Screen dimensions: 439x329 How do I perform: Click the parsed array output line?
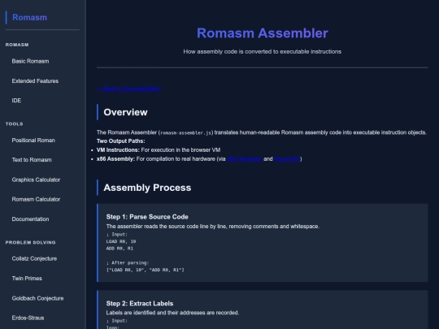click(145, 270)
